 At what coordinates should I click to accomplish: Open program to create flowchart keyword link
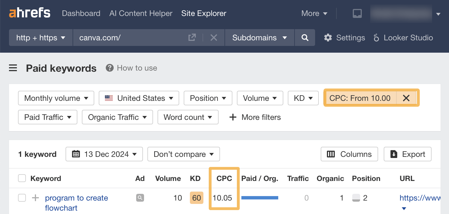coord(76,198)
